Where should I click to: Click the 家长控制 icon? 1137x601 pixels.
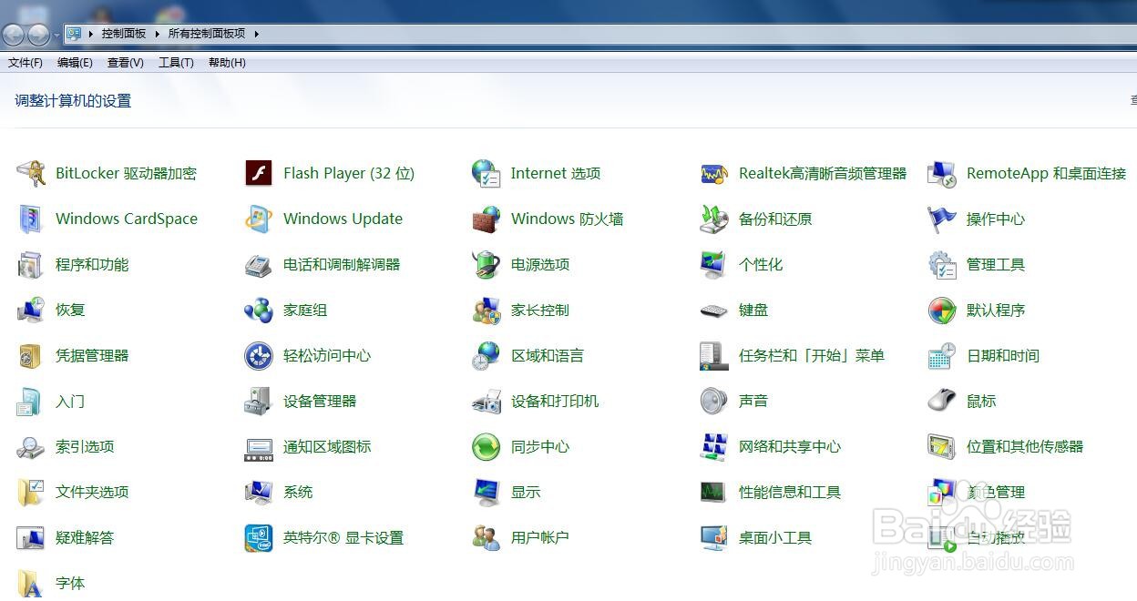487,310
